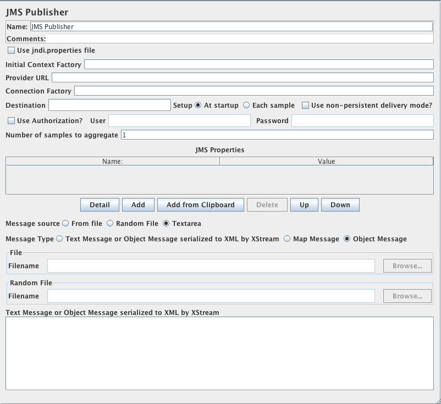Select Text Message serialized by XStream type
The image size is (441, 404).
pyautogui.click(x=59, y=239)
